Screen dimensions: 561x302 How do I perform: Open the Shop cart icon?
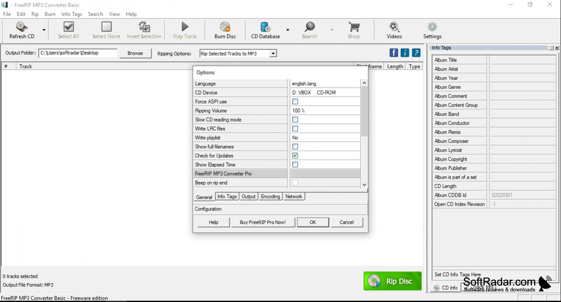pos(354,27)
